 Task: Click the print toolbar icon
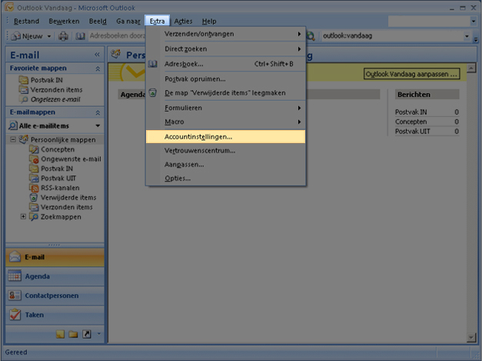pos(63,36)
